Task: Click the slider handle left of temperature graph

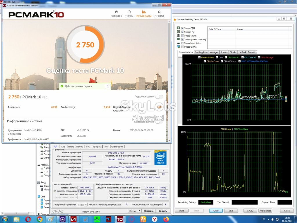Action: [180, 57]
